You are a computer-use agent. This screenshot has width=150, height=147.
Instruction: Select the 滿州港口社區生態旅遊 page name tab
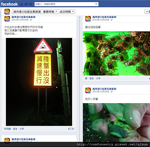[27, 12]
